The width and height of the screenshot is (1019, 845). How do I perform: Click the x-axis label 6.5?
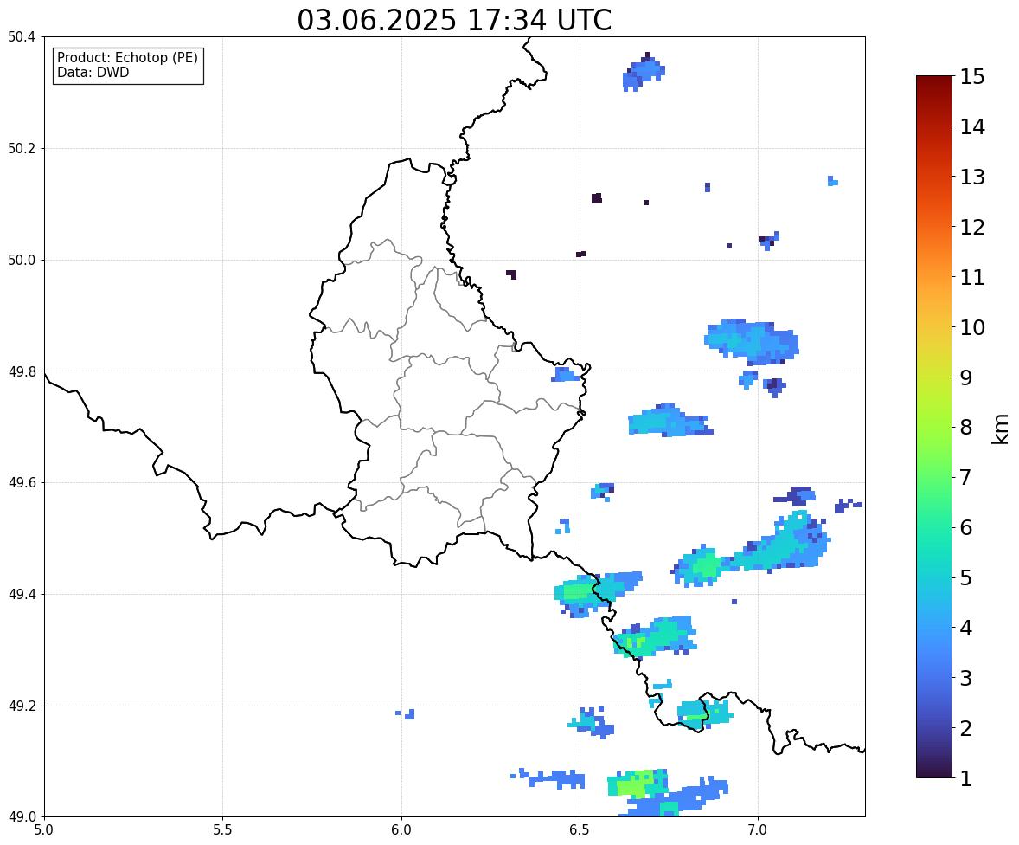point(580,830)
